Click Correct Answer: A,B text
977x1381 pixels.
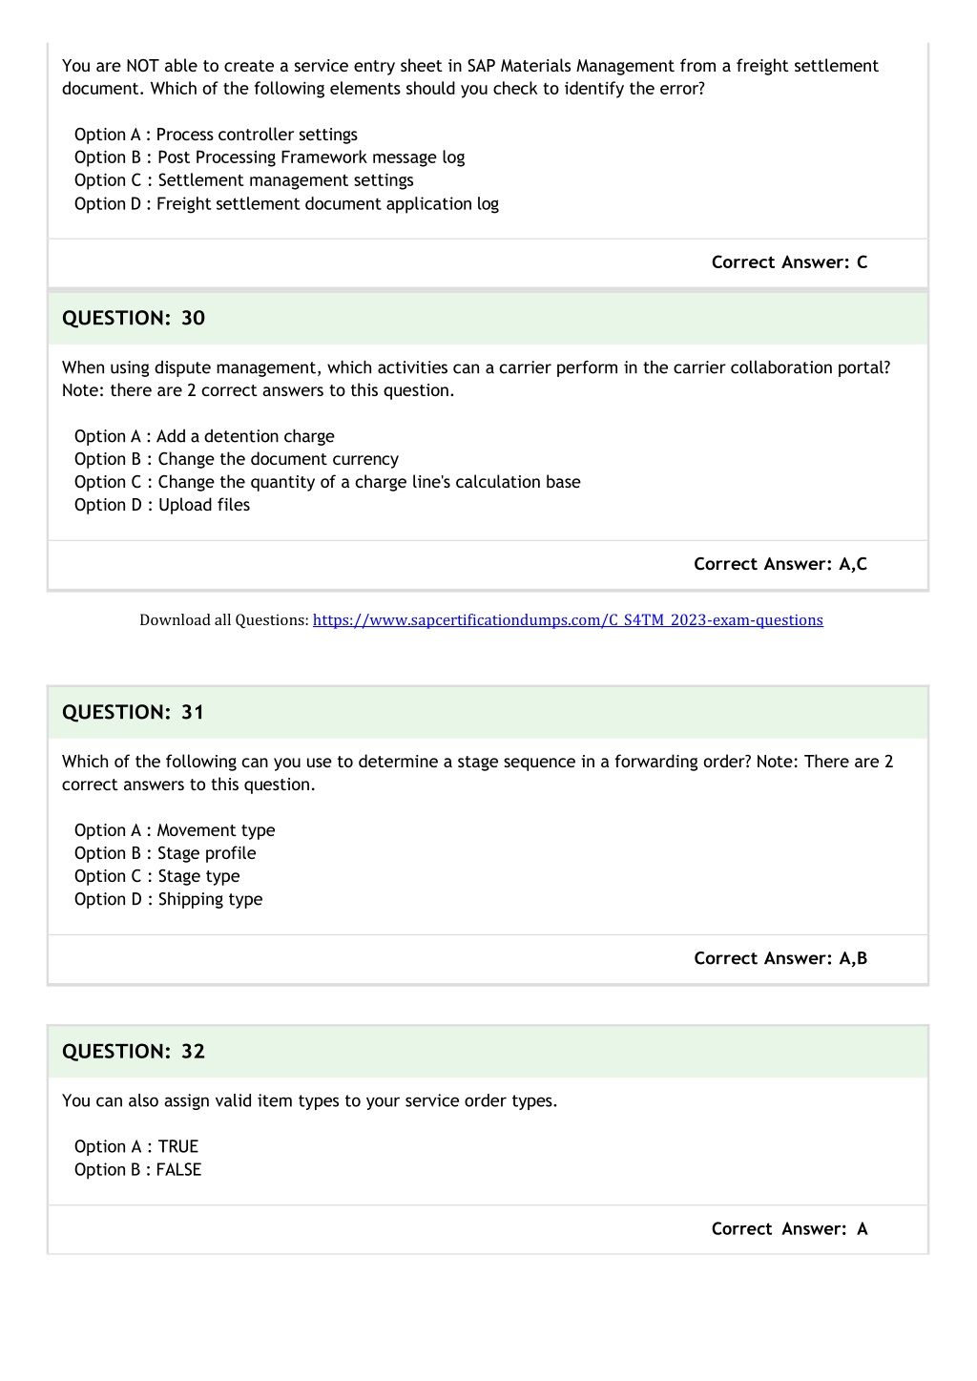tap(780, 958)
